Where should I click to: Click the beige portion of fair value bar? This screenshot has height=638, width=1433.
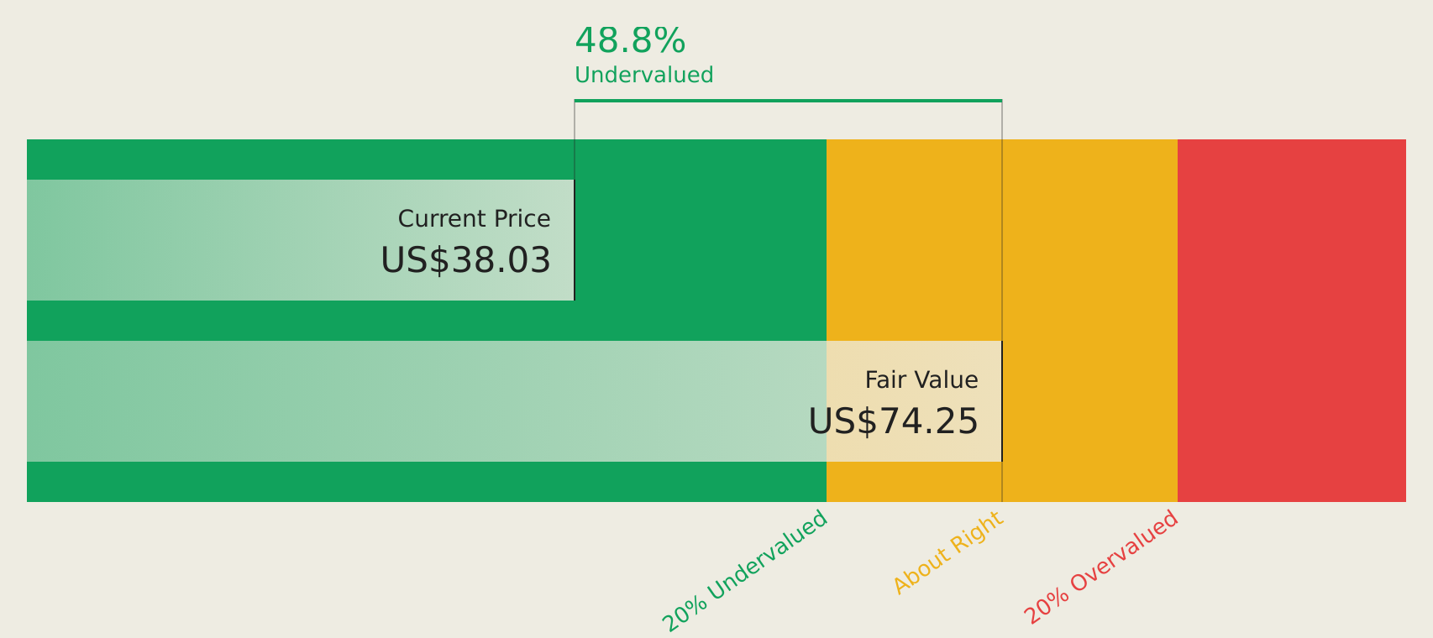(x=914, y=401)
